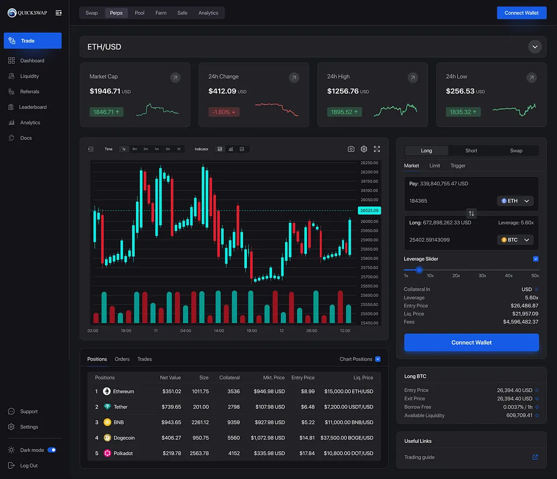Open the Referrals sidebar item
The image size is (557, 479).
24,91
